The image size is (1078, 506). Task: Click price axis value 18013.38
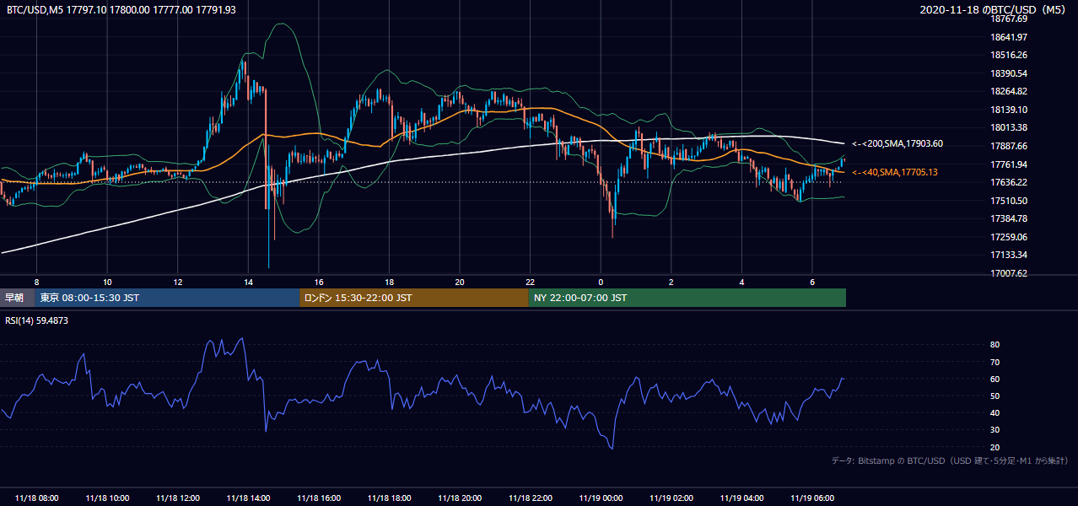[x=1009, y=127]
